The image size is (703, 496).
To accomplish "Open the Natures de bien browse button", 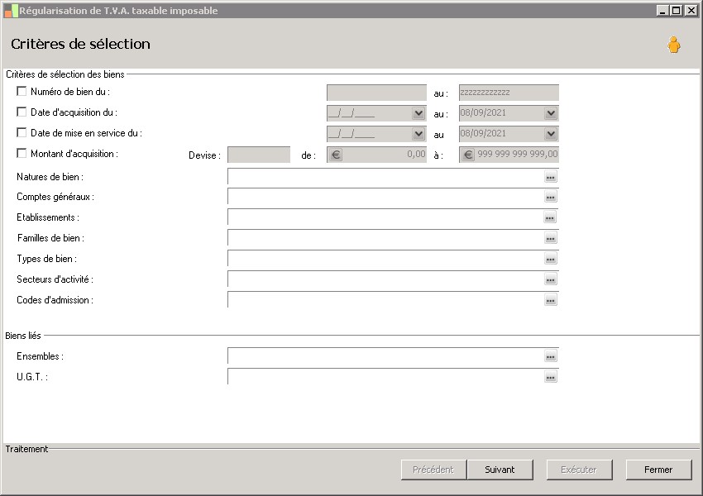I will click(551, 178).
